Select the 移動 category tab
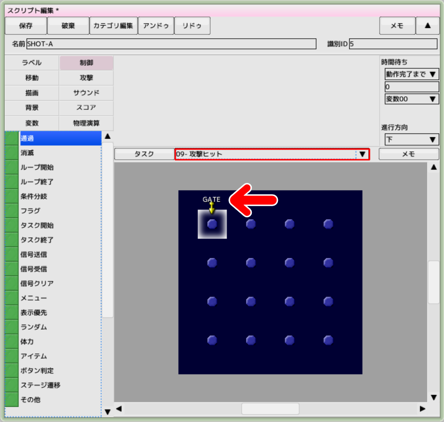Screen dimensions: 444x422 32,78
